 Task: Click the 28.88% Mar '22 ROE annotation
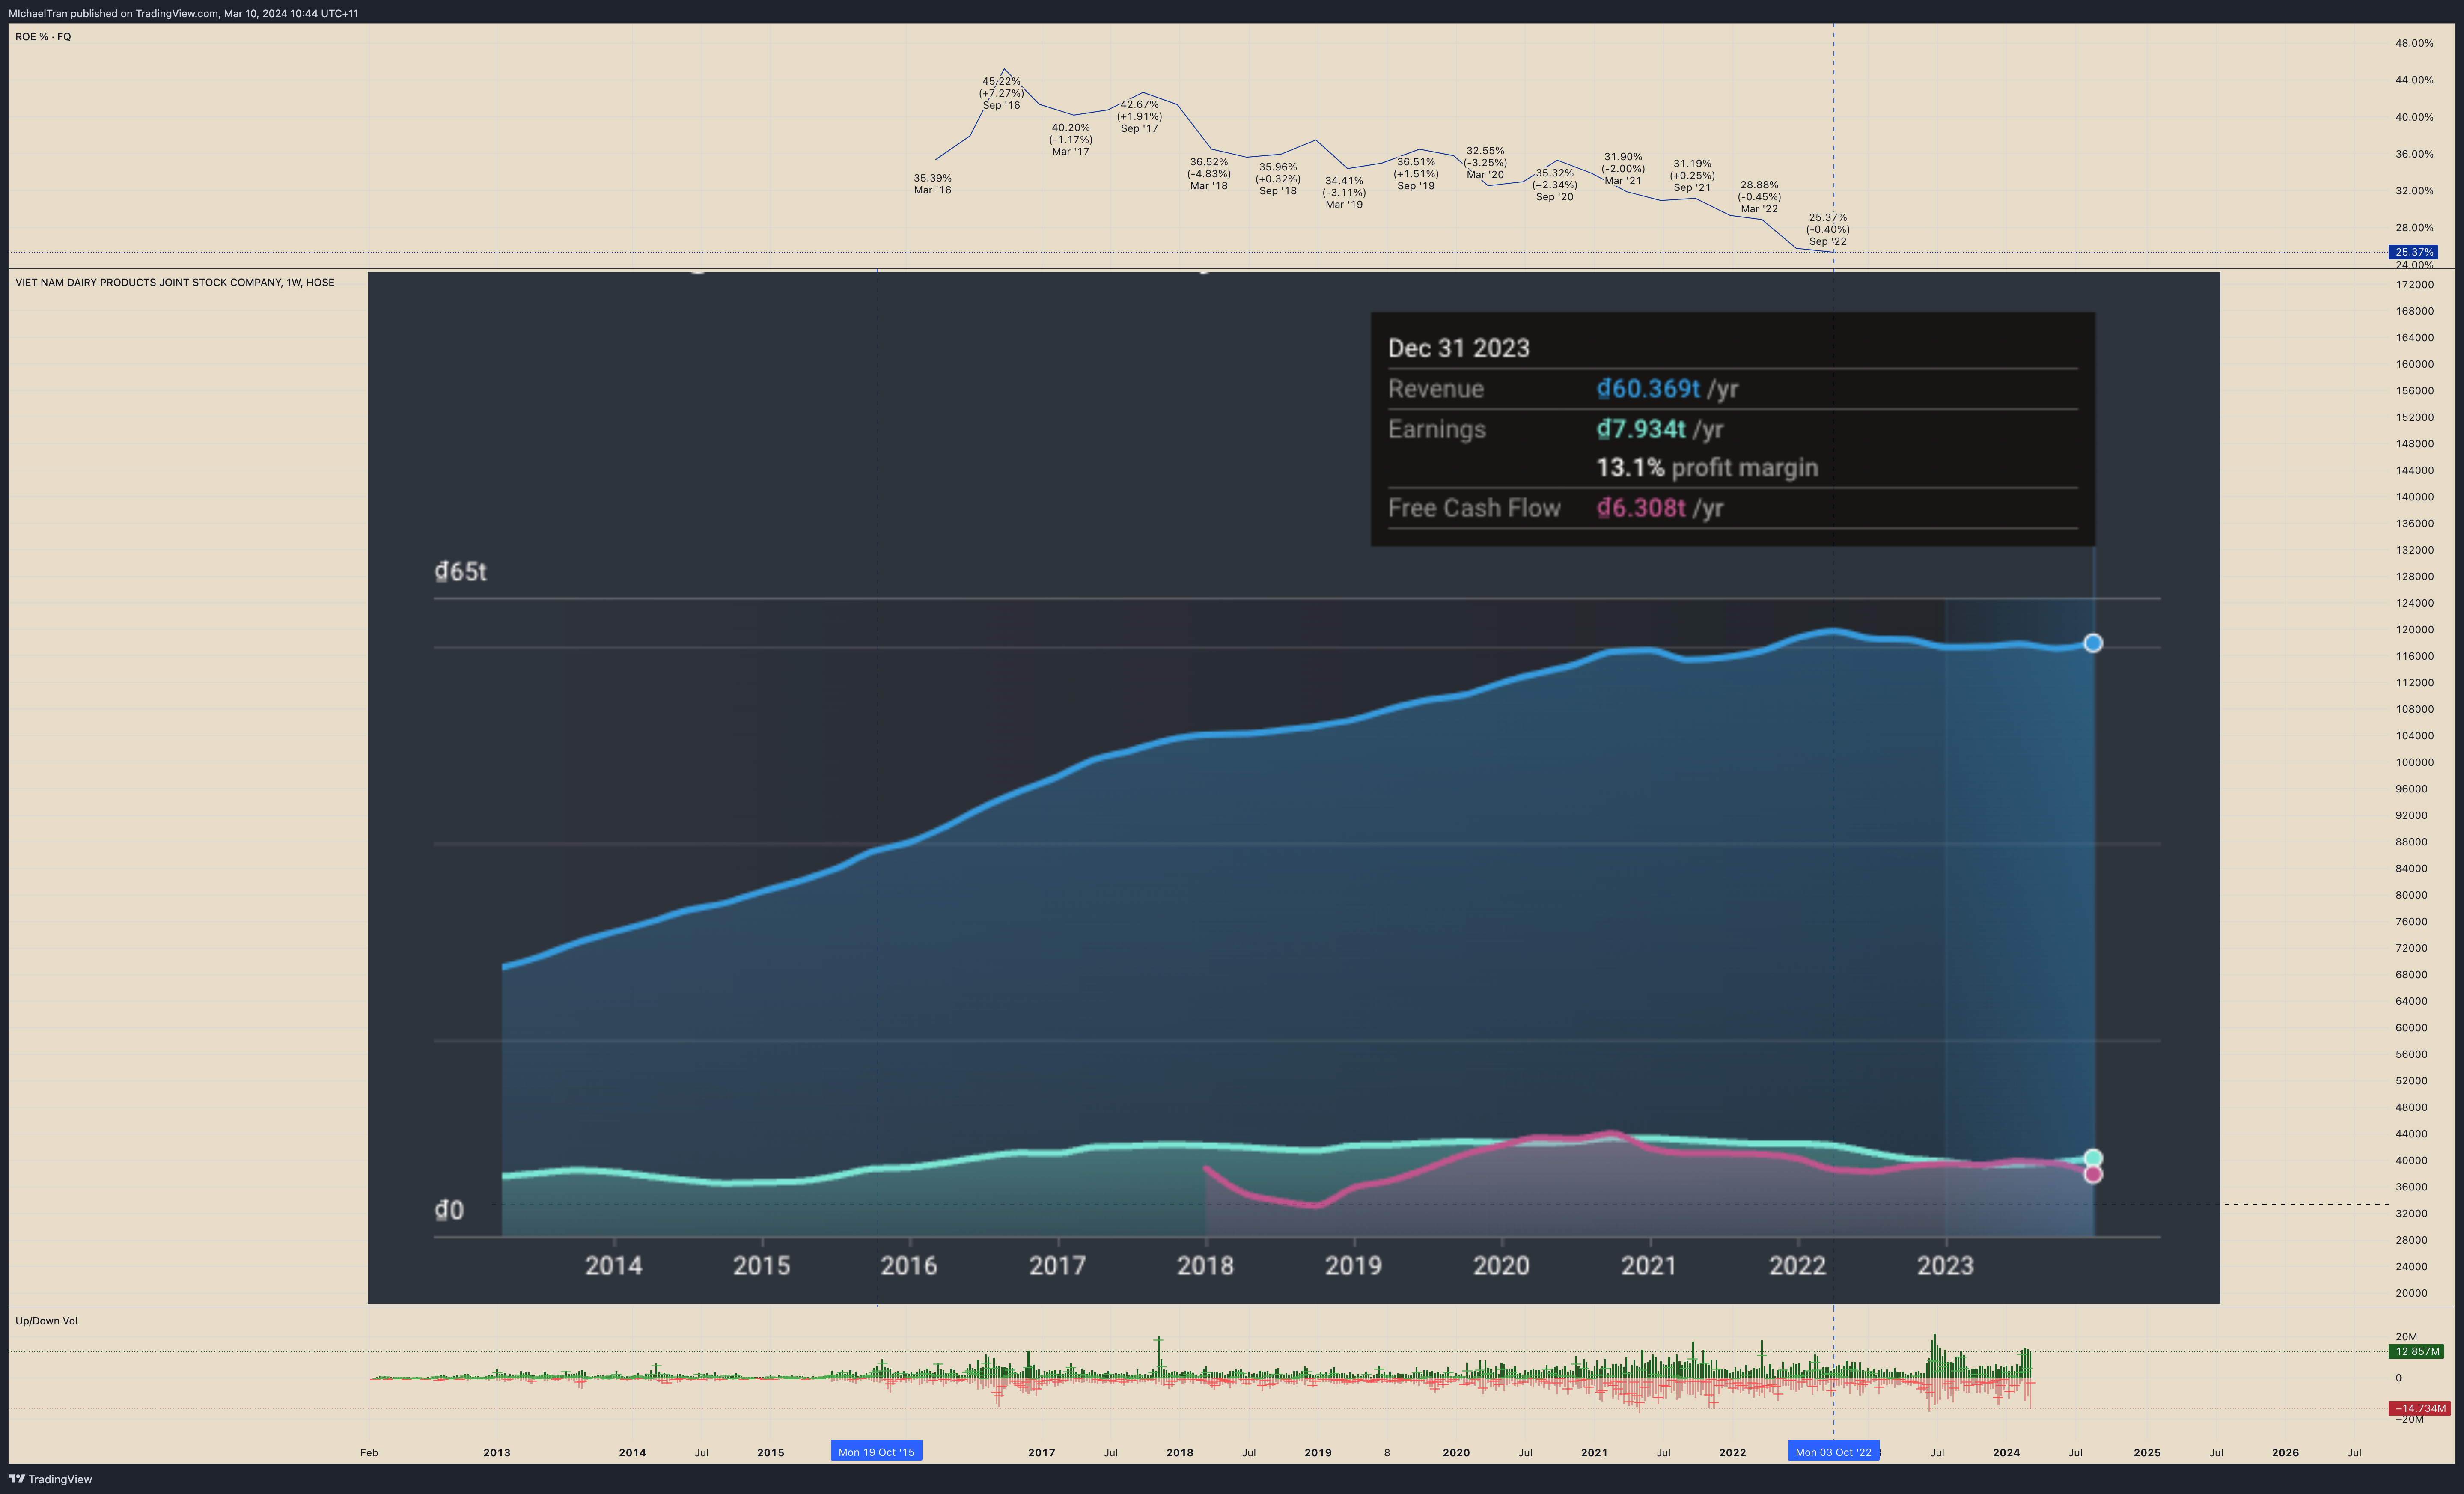(x=1758, y=196)
